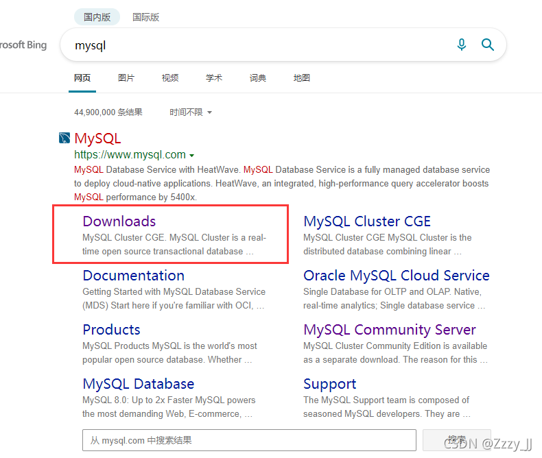Select the 学术 tab

click(x=214, y=77)
